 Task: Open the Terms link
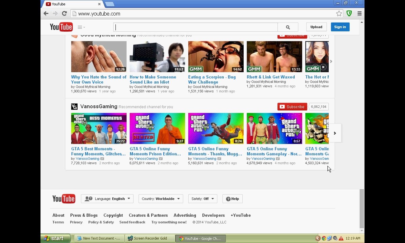coord(58,222)
